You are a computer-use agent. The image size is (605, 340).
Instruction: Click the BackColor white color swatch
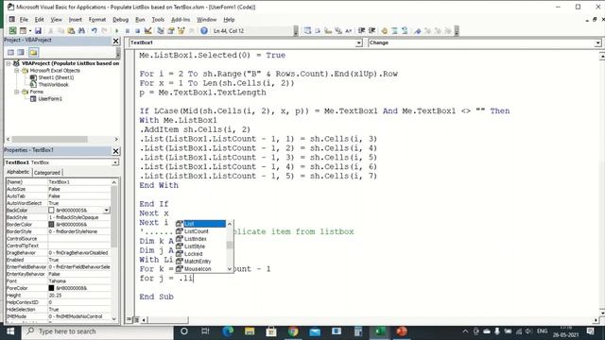click(x=51, y=210)
